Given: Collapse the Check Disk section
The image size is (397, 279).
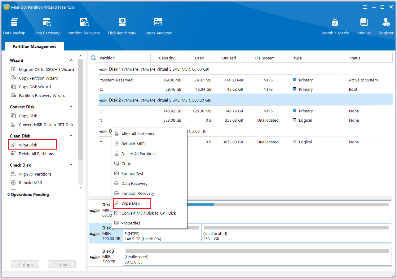Looking at the screenshot, I should 71,165.
